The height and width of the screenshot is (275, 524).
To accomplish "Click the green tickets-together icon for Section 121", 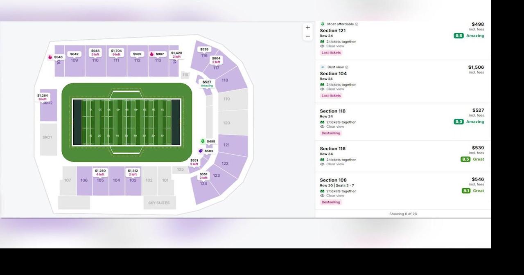I will coord(322,41).
